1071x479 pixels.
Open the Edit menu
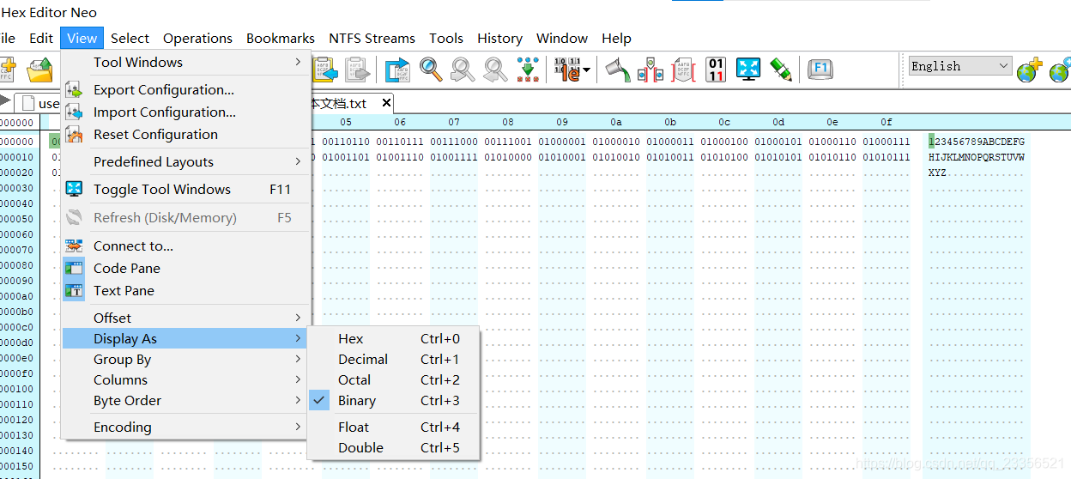(41, 38)
